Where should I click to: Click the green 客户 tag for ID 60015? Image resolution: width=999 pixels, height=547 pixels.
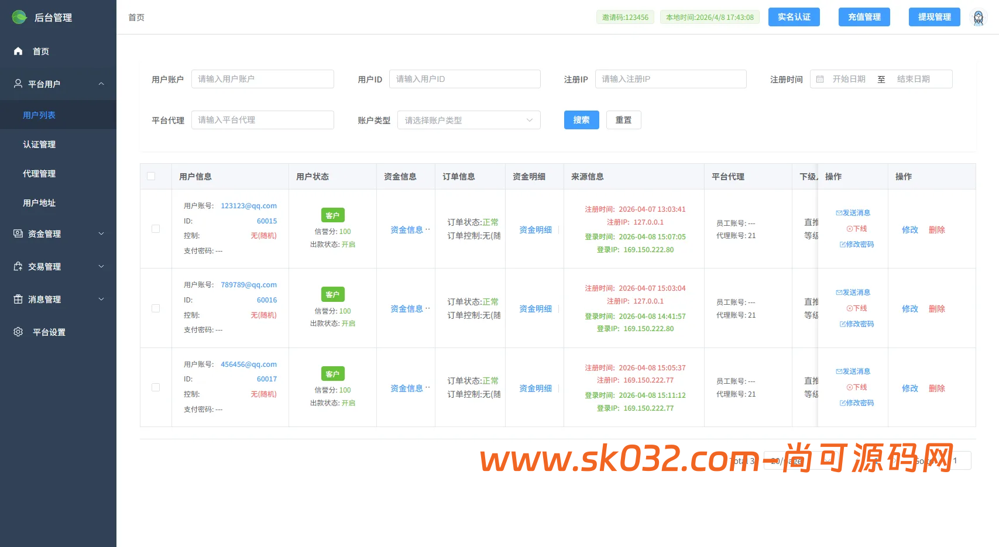[x=332, y=215]
